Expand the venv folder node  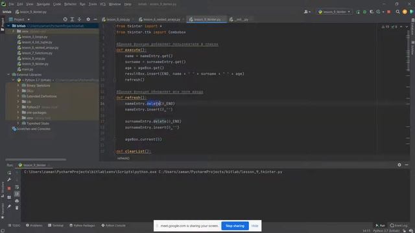(13, 31)
